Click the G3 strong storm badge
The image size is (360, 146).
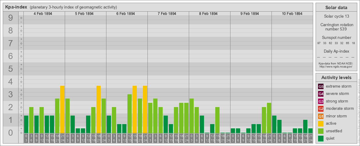click(x=321, y=101)
